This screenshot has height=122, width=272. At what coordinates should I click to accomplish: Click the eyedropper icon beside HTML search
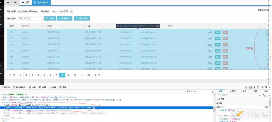tap(213, 92)
